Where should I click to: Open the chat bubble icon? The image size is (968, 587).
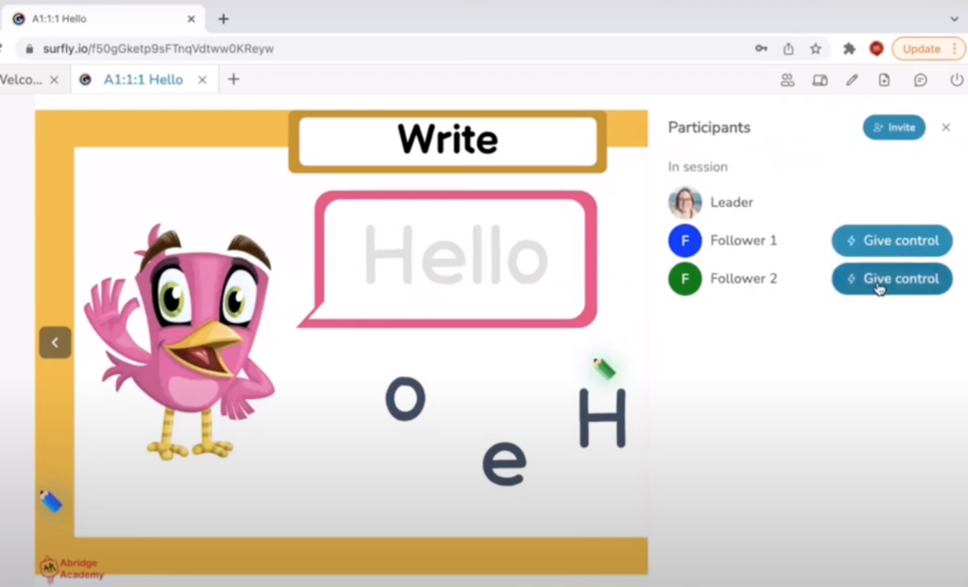pyautogui.click(x=921, y=79)
